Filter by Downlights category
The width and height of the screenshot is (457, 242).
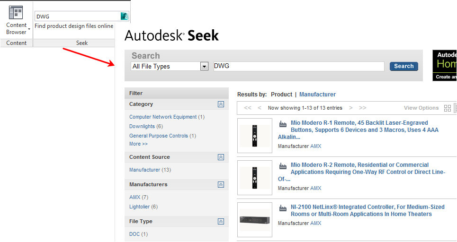[142, 126]
